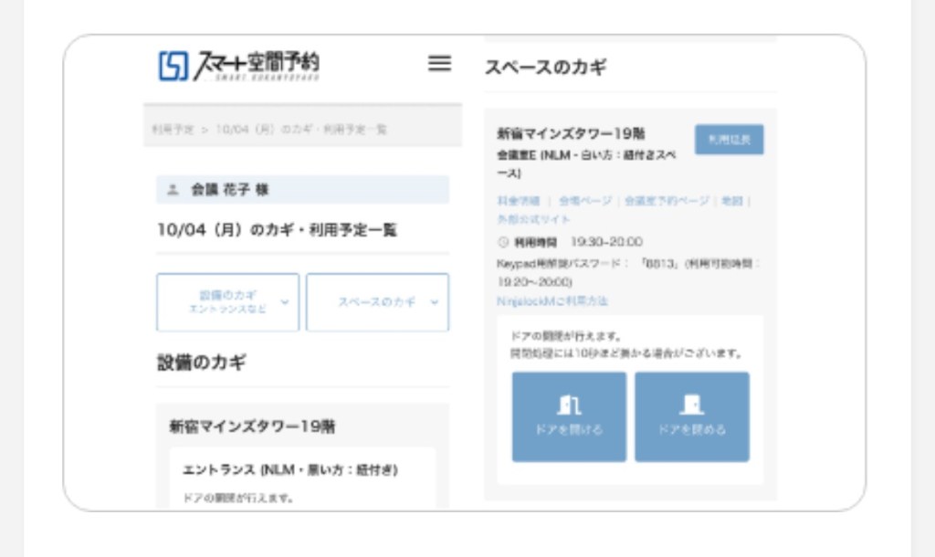Click the open door icon
Image resolution: width=935 pixels, height=557 pixels.
(569, 406)
